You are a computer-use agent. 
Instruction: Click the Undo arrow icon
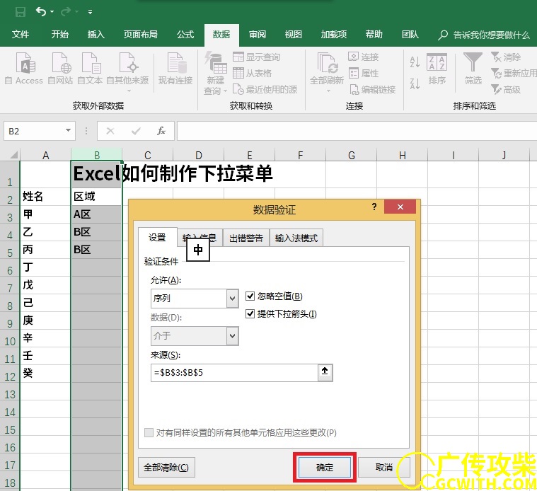tap(41, 11)
